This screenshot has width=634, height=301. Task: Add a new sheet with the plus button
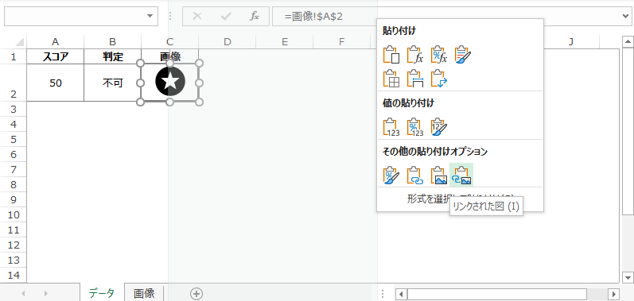pyautogui.click(x=196, y=293)
